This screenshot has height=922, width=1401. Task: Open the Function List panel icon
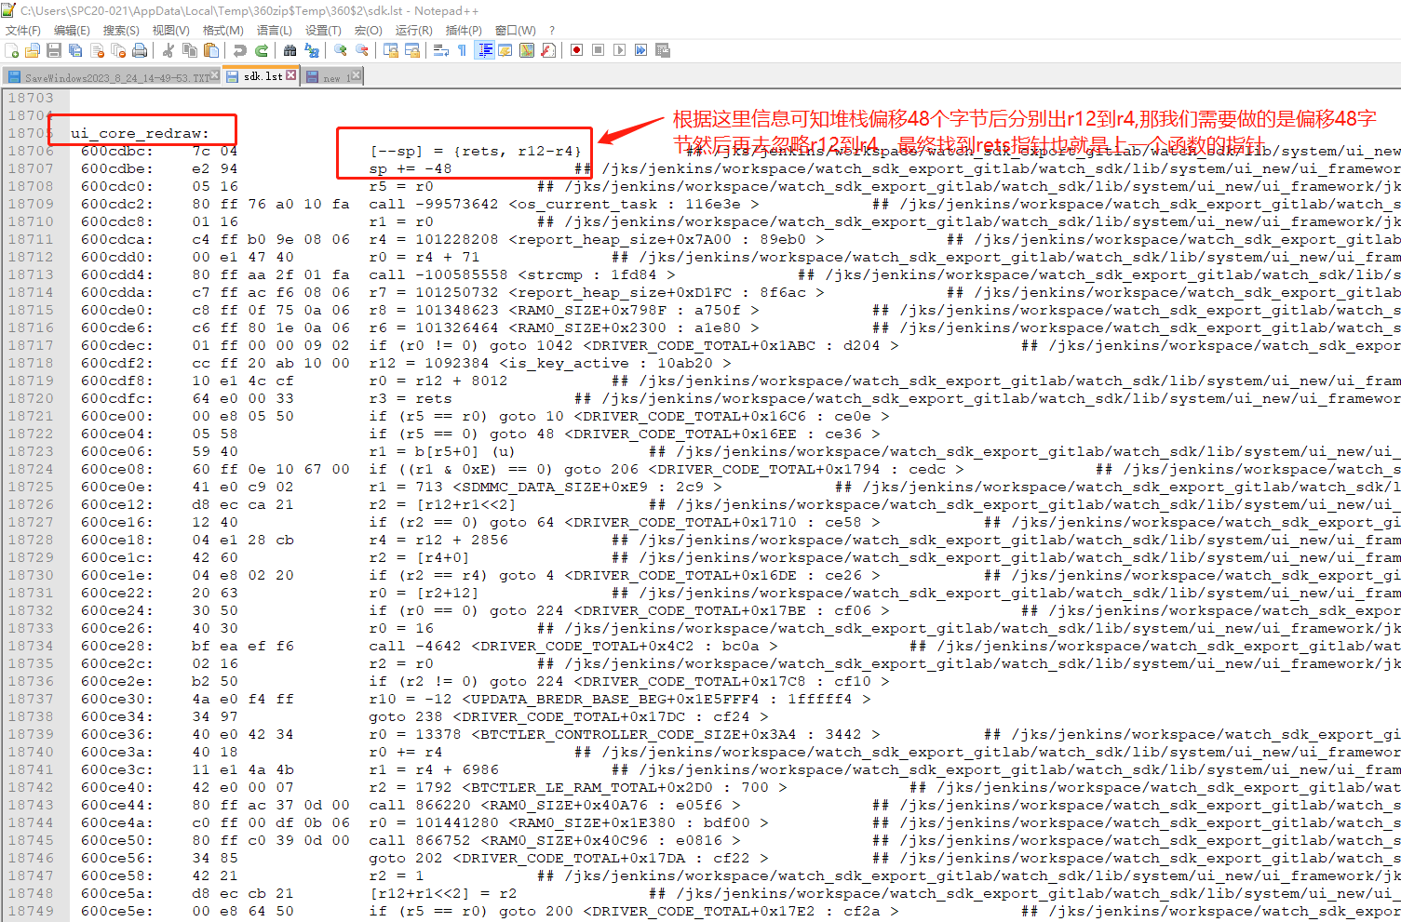click(x=548, y=50)
